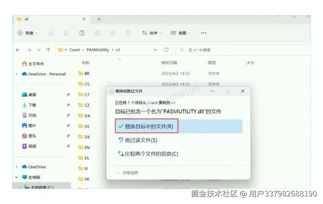323x204 pixels.
Task: Sort by Size (大小) column header
Action: coord(250,62)
